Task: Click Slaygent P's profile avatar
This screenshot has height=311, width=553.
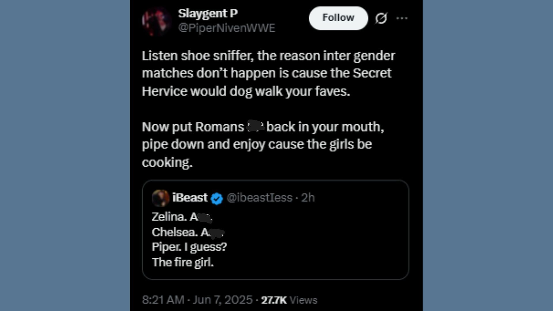Action: (156, 21)
